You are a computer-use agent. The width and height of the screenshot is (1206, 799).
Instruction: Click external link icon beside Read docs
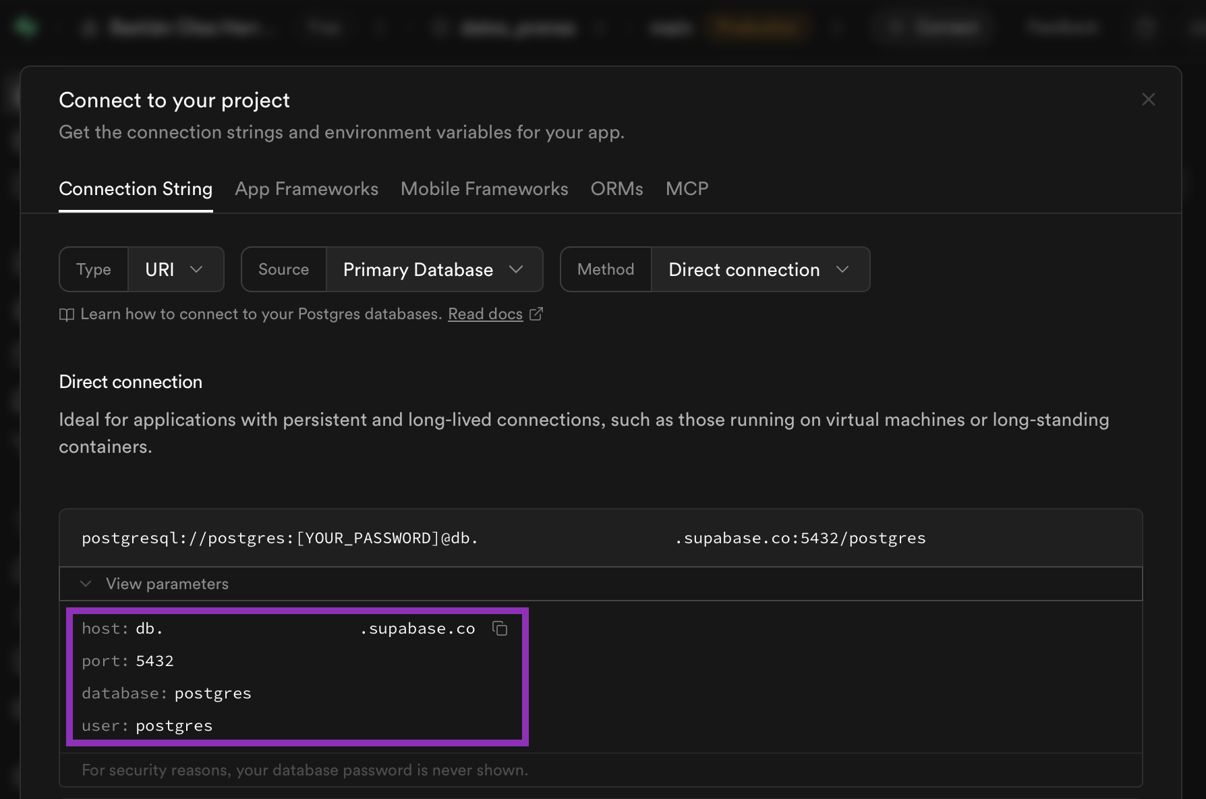pyautogui.click(x=536, y=314)
